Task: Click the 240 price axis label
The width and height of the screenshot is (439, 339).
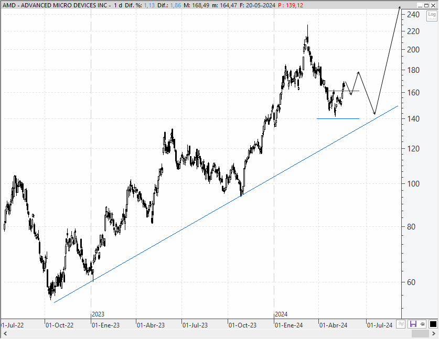Action: (413, 15)
